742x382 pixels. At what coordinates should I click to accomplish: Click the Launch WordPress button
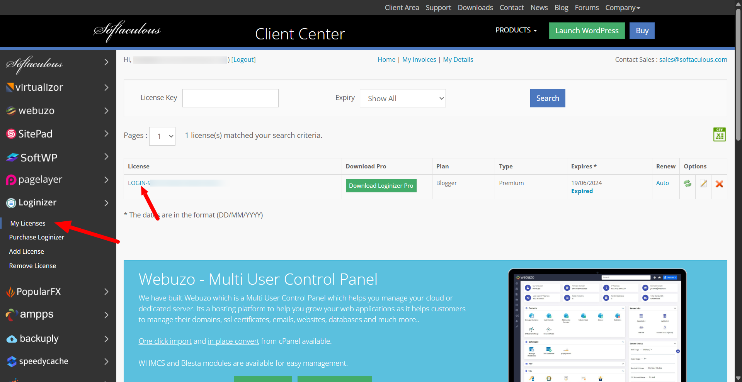(x=587, y=31)
